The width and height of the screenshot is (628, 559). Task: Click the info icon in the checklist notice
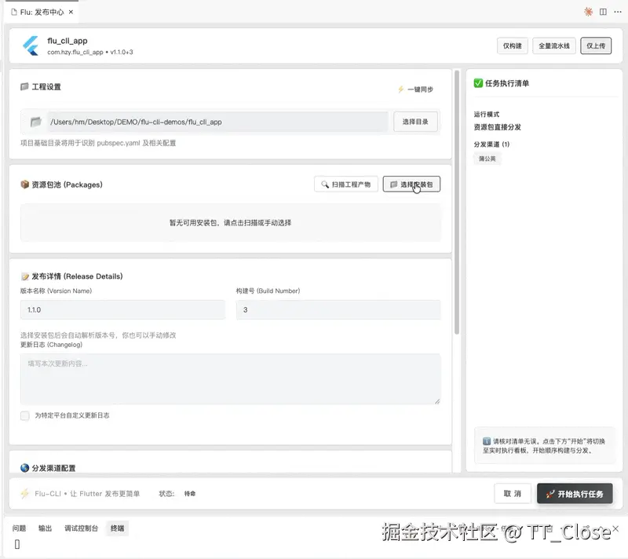point(487,441)
